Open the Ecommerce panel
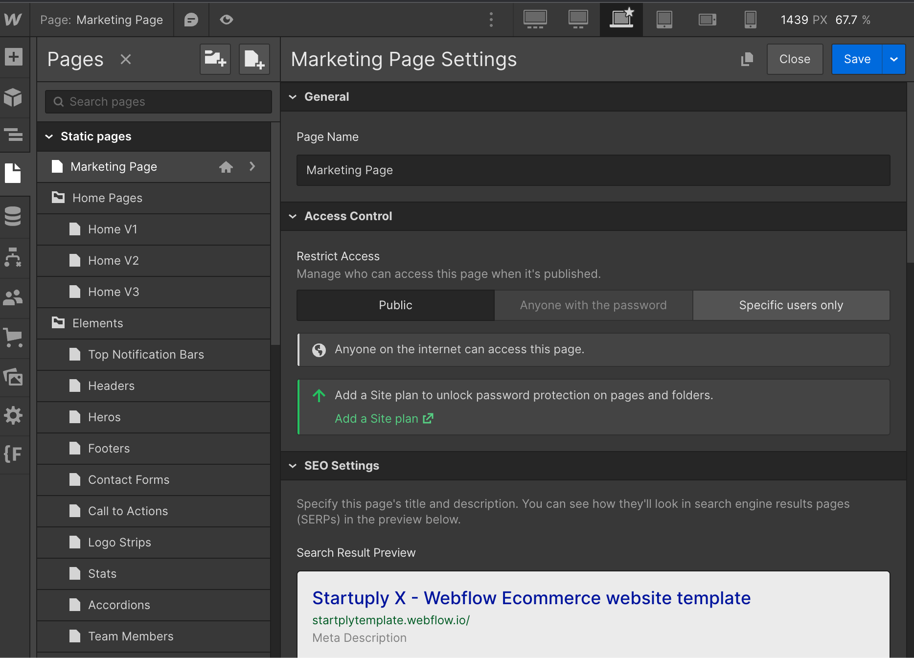The image size is (914, 658). (14, 338)
